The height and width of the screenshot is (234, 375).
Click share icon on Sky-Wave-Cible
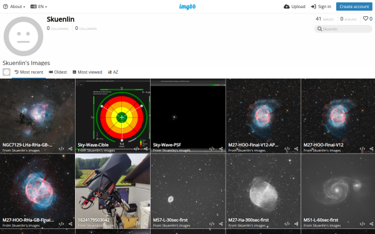coord(146,149)
